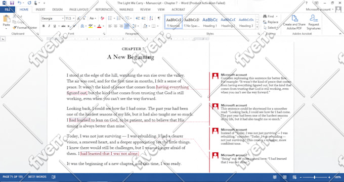Click the 38721 WORDS count in status bar

pyautogui.click(x=37, y=177)
